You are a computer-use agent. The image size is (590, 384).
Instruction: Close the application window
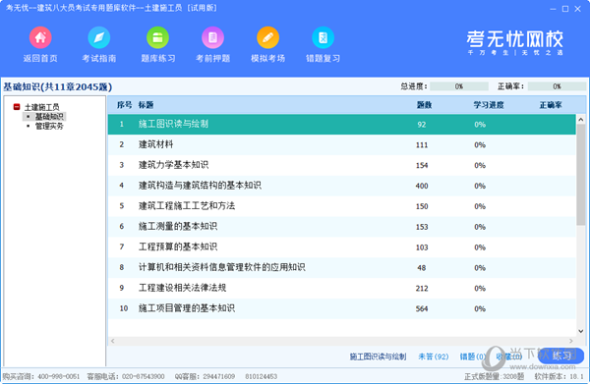[x=577, y=9]
